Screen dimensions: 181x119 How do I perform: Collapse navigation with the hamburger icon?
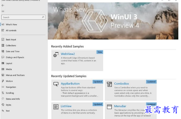coord(3,11)
